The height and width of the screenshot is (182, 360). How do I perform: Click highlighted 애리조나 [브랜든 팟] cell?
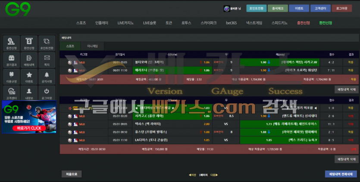pos(172,71)
